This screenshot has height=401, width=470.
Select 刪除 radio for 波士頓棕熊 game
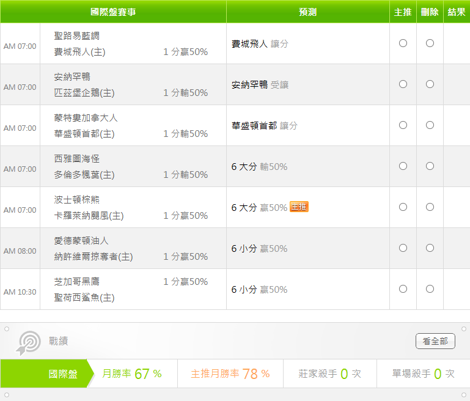pos(430,207)
